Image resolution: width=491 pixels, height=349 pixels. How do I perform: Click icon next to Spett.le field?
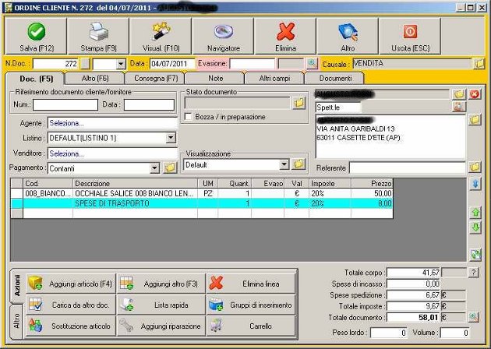click(459, 107)
